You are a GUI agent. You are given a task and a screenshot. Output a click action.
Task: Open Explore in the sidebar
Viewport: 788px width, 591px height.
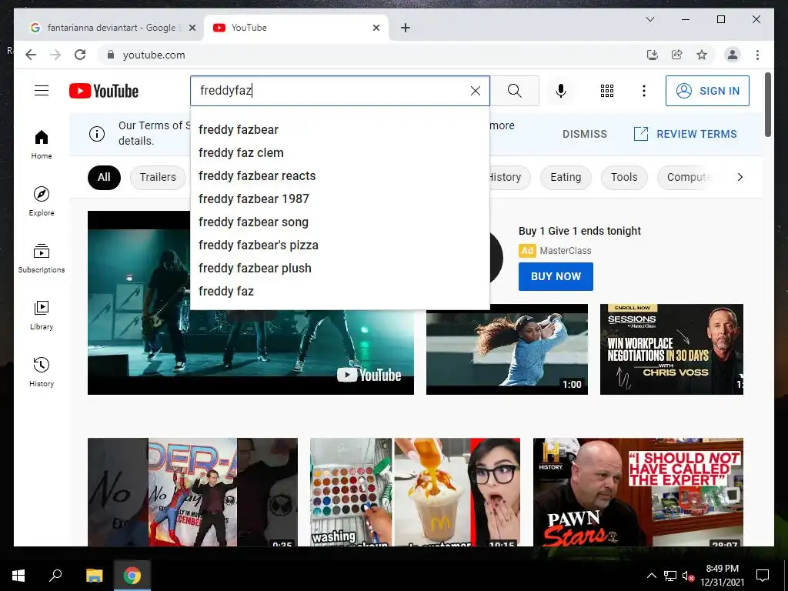[x=42, y=202]
